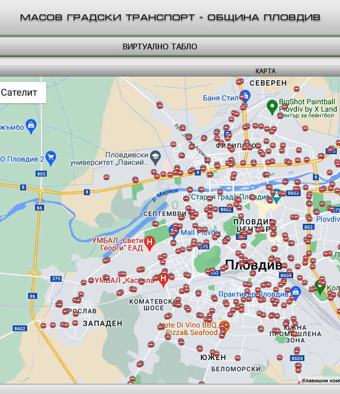340x394 pixels.
Task: Click the МАСОВ ГРАДСКИ ТРАНСПОРТ header title
Action: pyautogui.click(x=170, y=18)
